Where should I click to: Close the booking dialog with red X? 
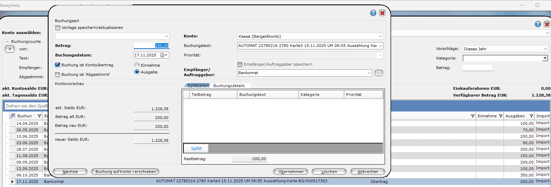tap(382, 13)
